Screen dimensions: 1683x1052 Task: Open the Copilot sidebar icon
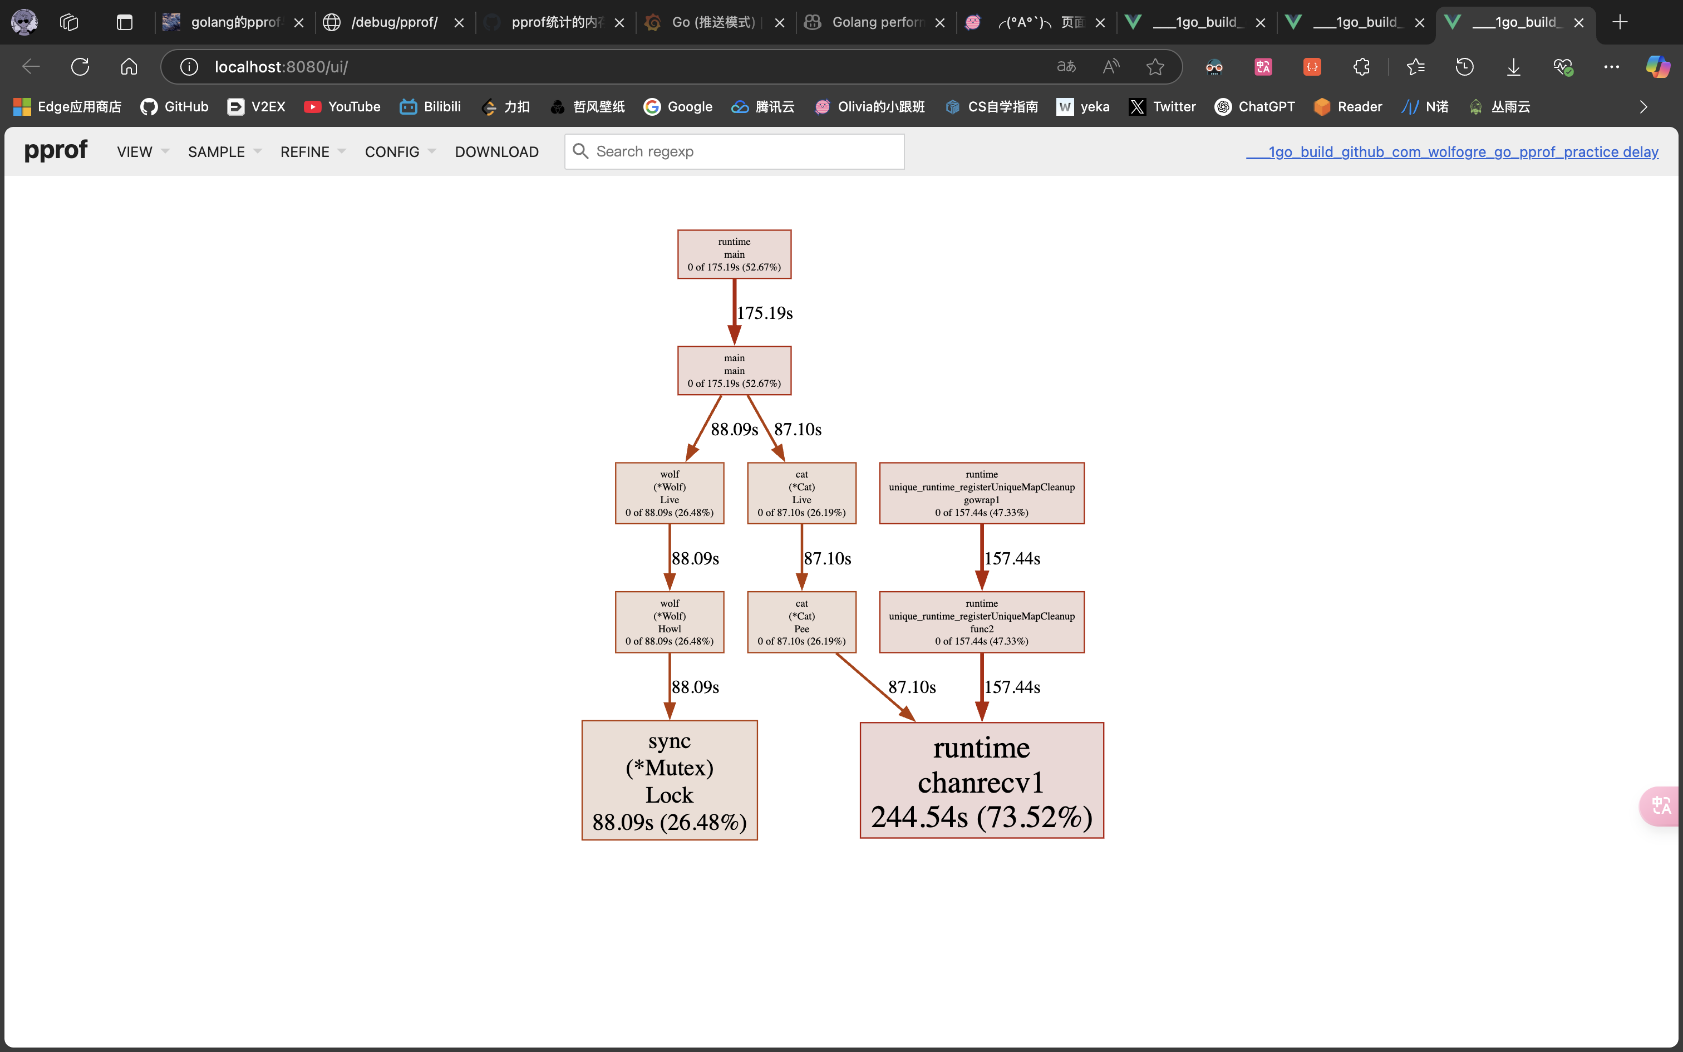[x=1657, y=67]
